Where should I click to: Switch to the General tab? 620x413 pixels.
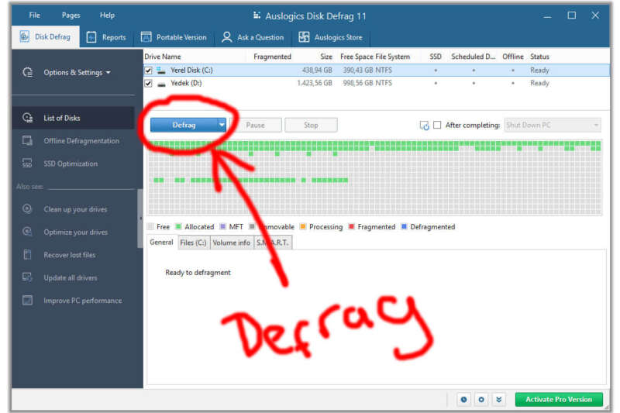(x=161, y=243)
